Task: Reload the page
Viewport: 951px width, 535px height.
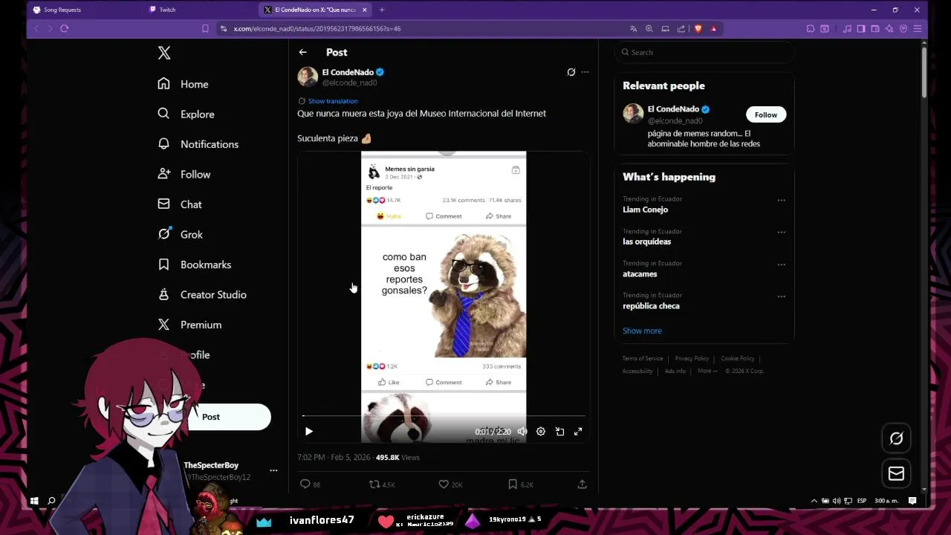Action: coord(64,28)
